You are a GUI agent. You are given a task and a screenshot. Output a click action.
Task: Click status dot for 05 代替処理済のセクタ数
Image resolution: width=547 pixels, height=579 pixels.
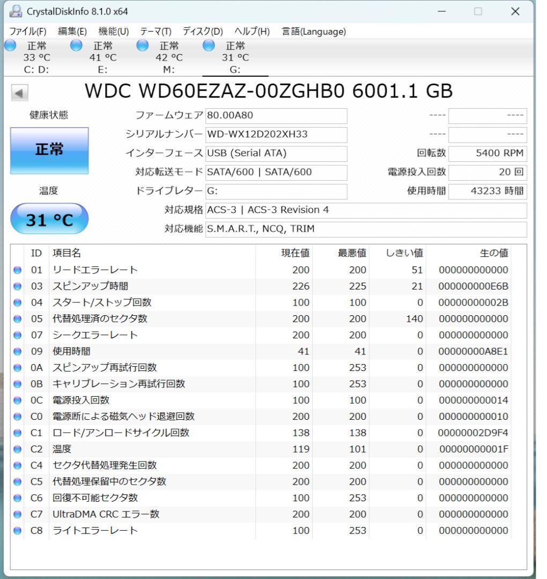tap(17, 318)
